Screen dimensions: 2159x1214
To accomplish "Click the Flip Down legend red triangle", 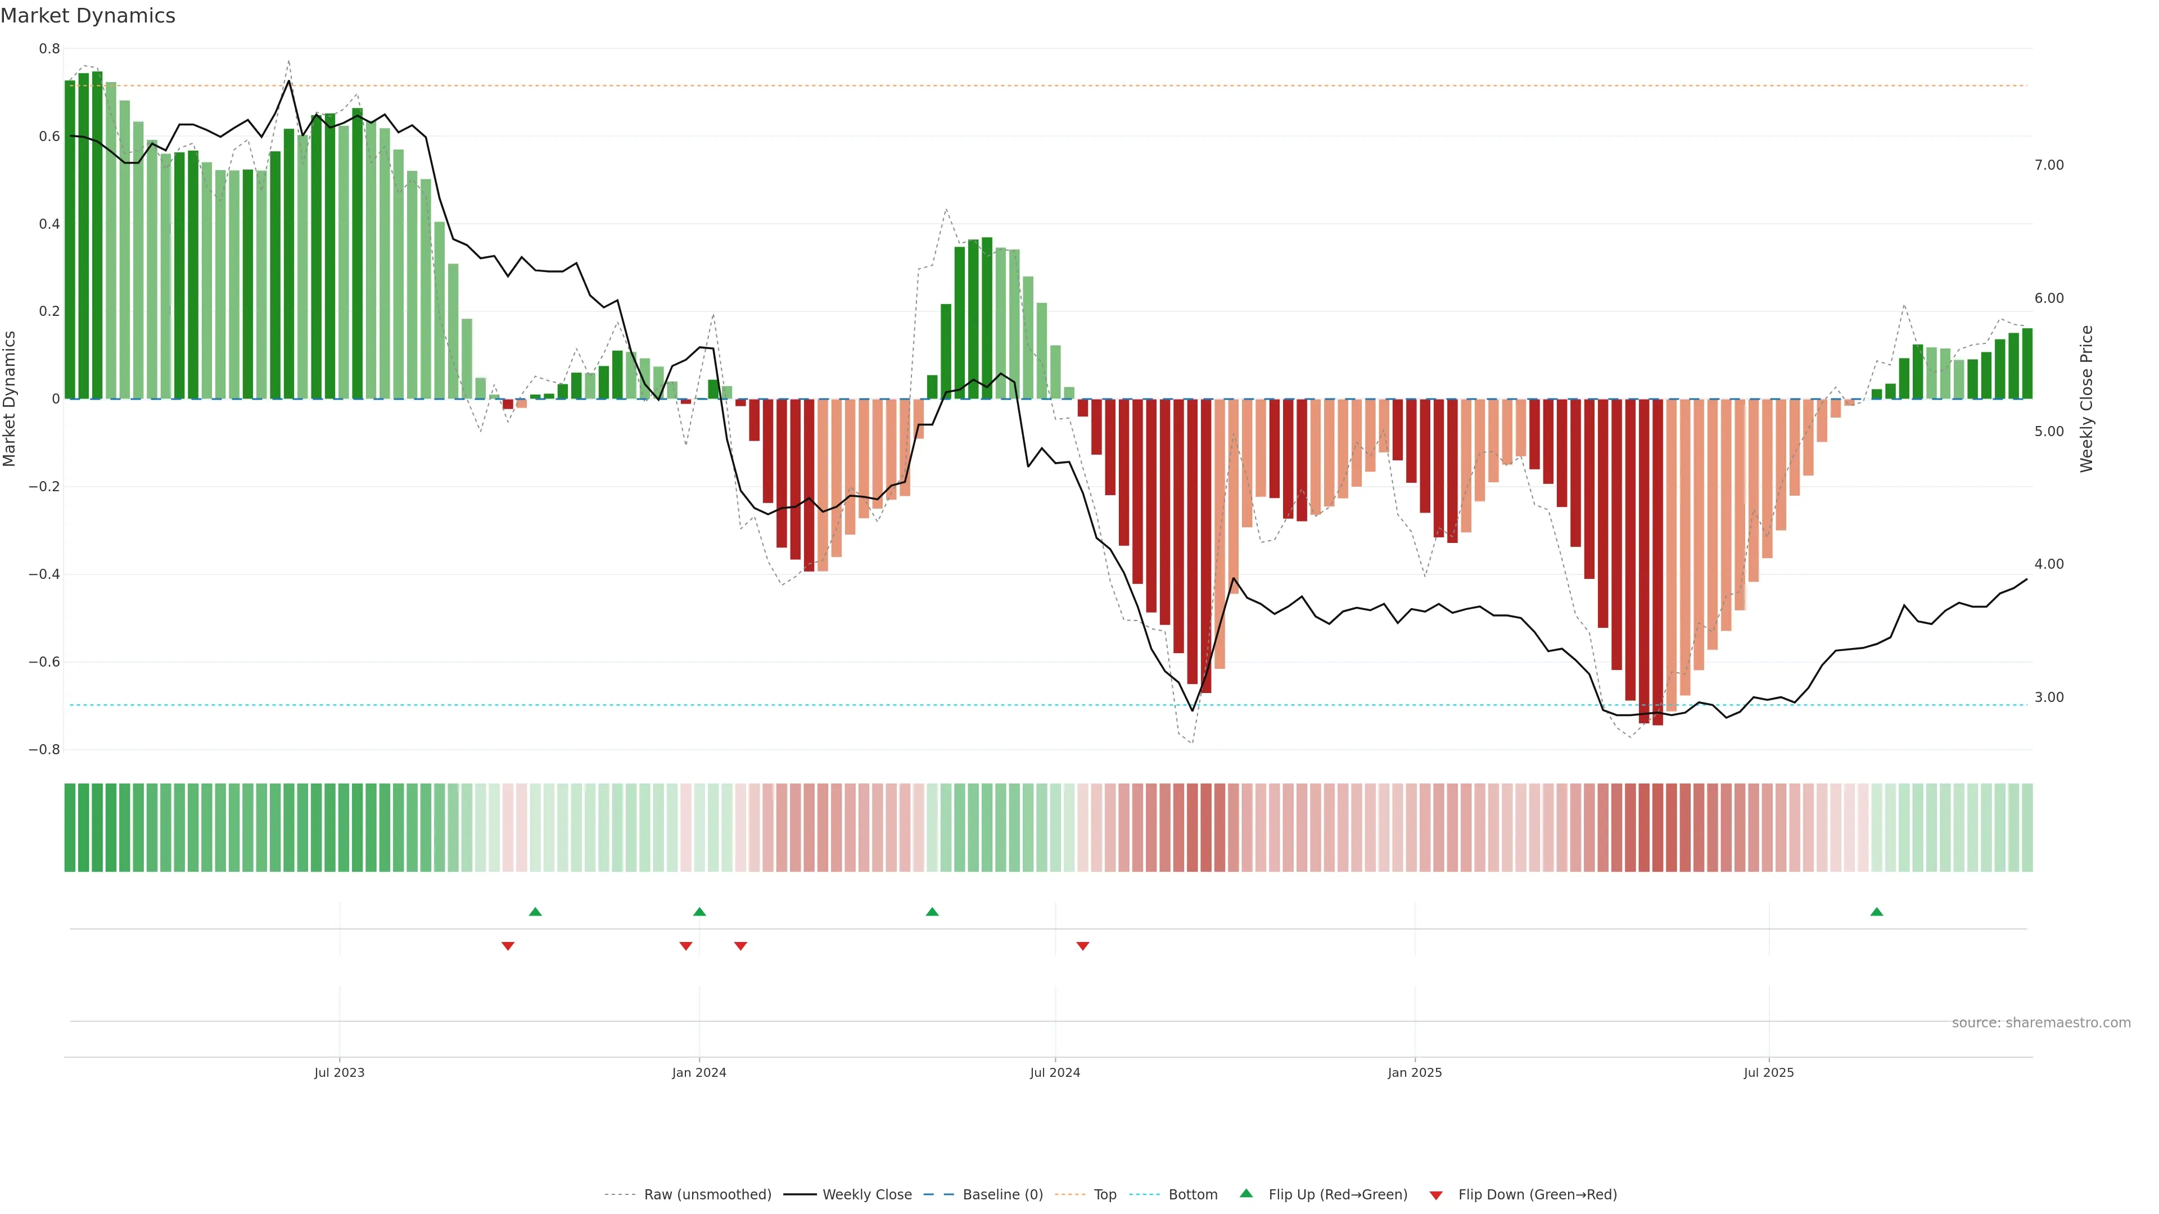I will 1436,1195.
